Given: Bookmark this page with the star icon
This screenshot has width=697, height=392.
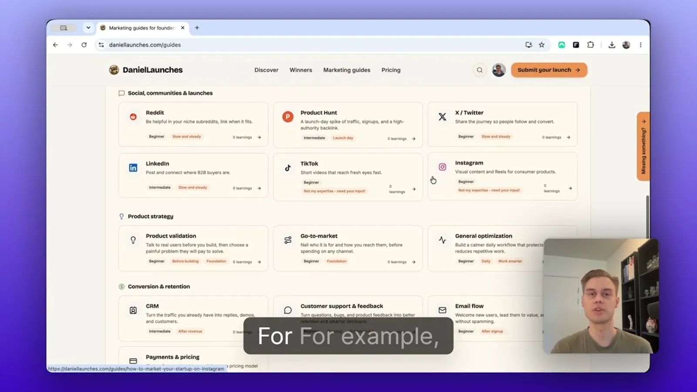Looking at the screenshot, I should click(x=541, y=45).
